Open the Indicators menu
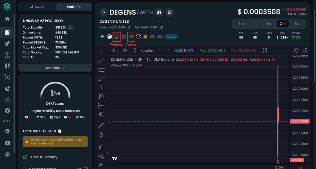Image resolution: width=316 pixels, height=169 pixels. click(144, 50)
